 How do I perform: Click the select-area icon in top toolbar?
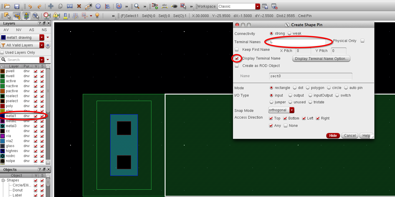(x=184, y=6)
